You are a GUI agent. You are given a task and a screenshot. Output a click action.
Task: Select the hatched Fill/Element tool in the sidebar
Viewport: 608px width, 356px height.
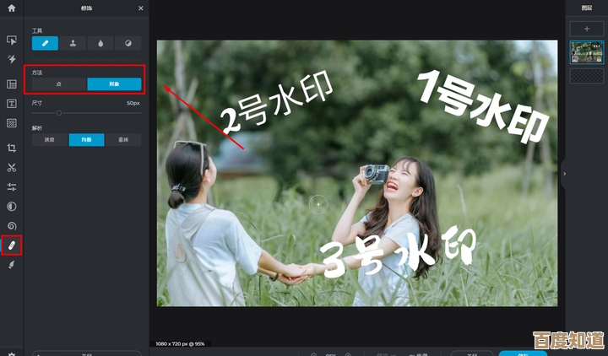12,123
